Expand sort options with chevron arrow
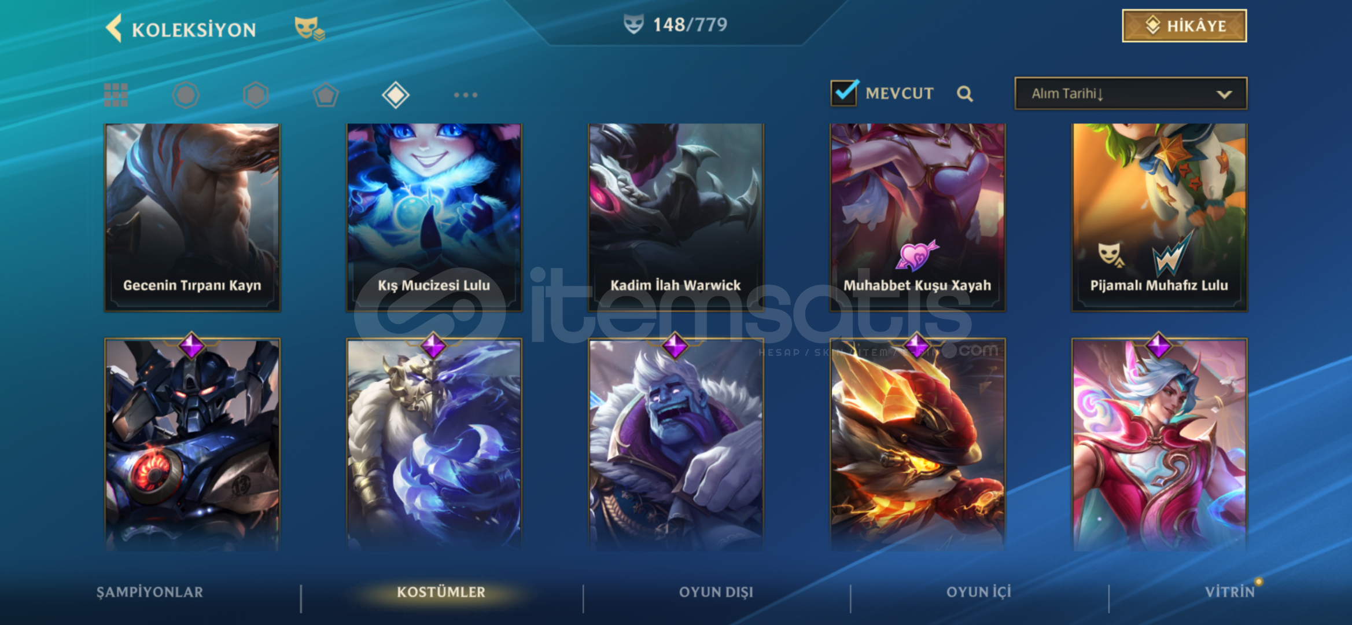The height and width of the screenshot is (625, 1352). point(1224,94)
